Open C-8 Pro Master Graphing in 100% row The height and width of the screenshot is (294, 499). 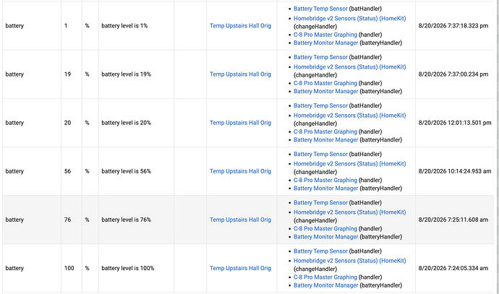(325, 277)
